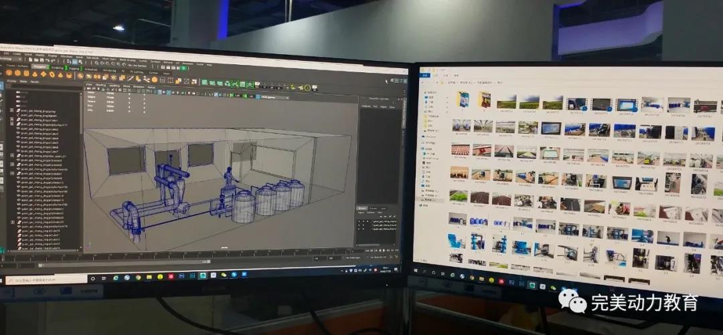Open Maya's menu set dropdown showing Modeling
This screenshot has width=723, height=335.
pos(11,59)
